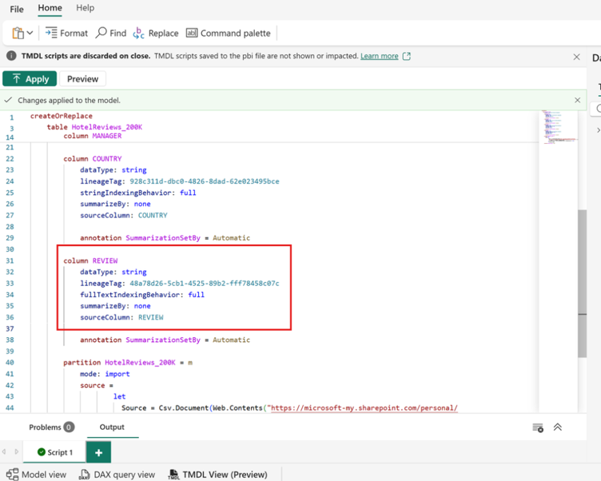Click the createOrReplace keyword on line 1

(x=62, y=116)
